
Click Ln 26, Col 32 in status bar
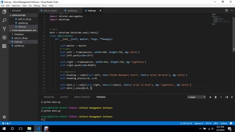186,123
